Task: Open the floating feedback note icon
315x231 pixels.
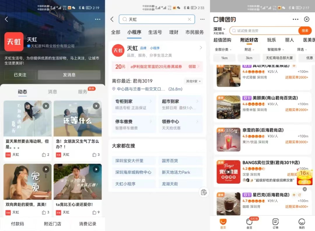Action: pyautogui.click(x=204, y=192)
